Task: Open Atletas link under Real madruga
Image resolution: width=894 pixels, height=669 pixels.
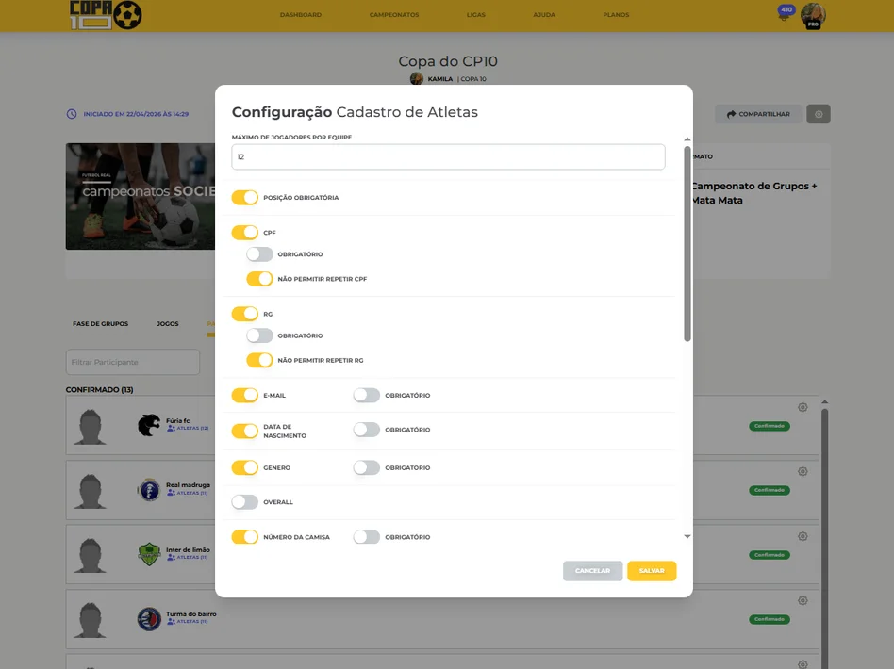Action: [x=187, y=493]
